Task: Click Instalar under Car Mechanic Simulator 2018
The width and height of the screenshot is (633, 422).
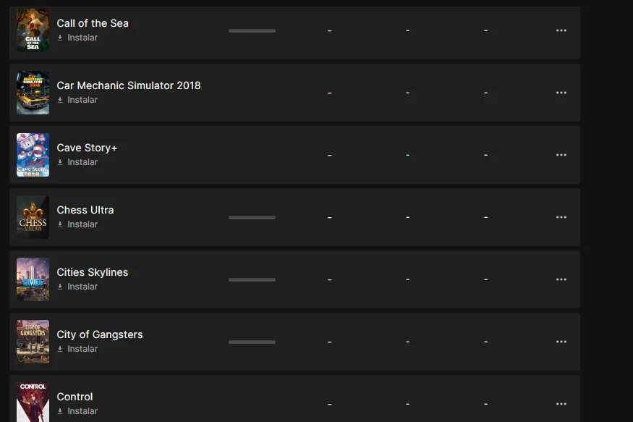Action: click(x=82, y=100)
